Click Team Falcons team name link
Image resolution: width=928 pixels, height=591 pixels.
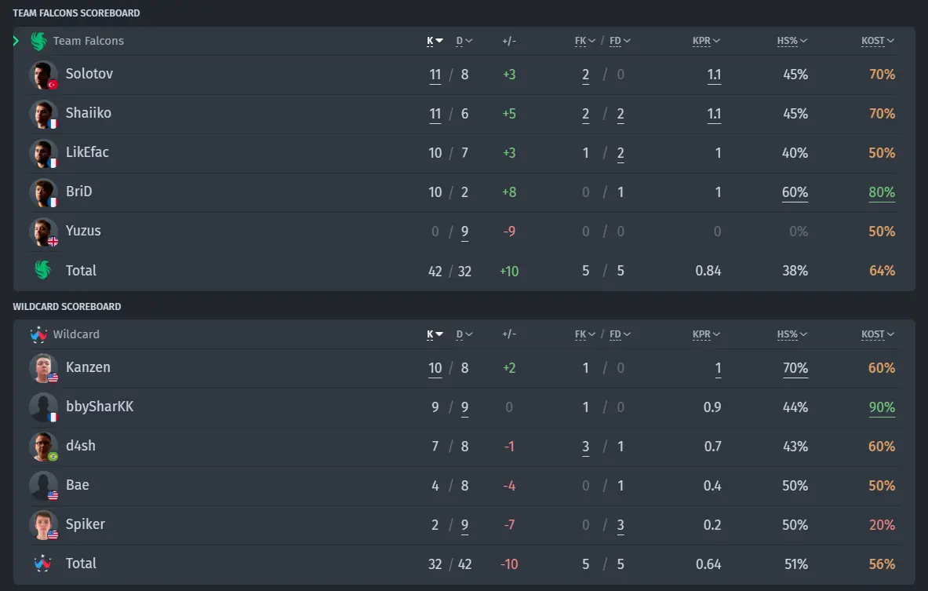click(88, 41)
